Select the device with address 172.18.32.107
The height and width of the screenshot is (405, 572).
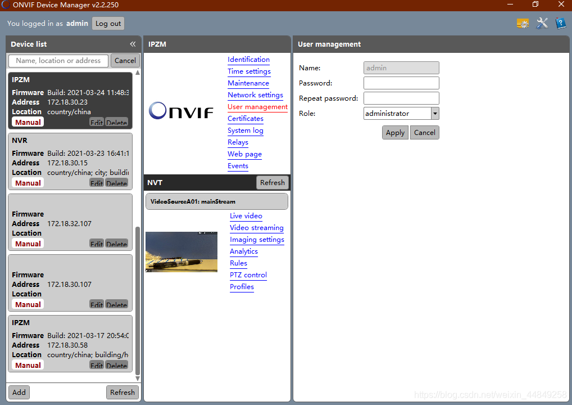coord(70,222)
